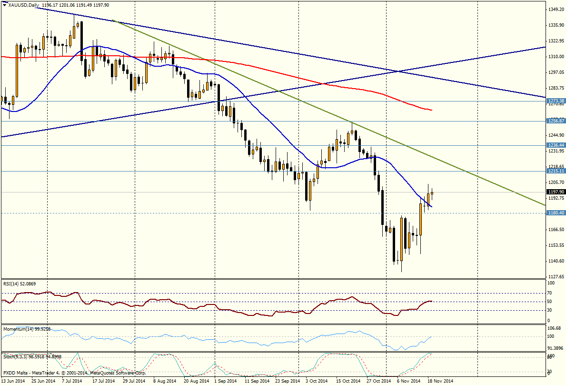
Task: Click the 1236.44 horizontal level price tag
Action: click(x=556, y=145)
